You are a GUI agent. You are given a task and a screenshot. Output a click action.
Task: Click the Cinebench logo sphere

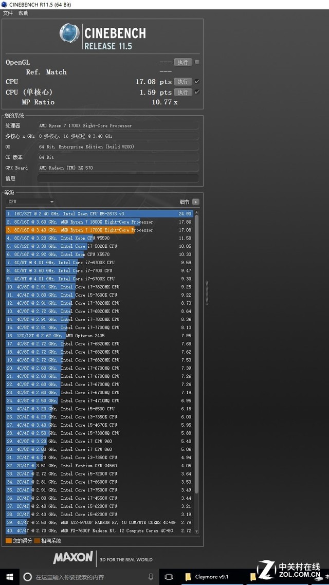(69, 33)
